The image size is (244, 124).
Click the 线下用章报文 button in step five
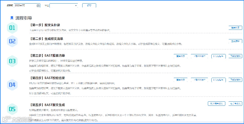tap(217, 103)
